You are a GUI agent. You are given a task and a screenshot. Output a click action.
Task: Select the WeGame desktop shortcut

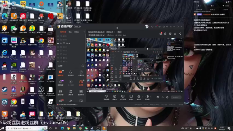click(x=23, y=42)
